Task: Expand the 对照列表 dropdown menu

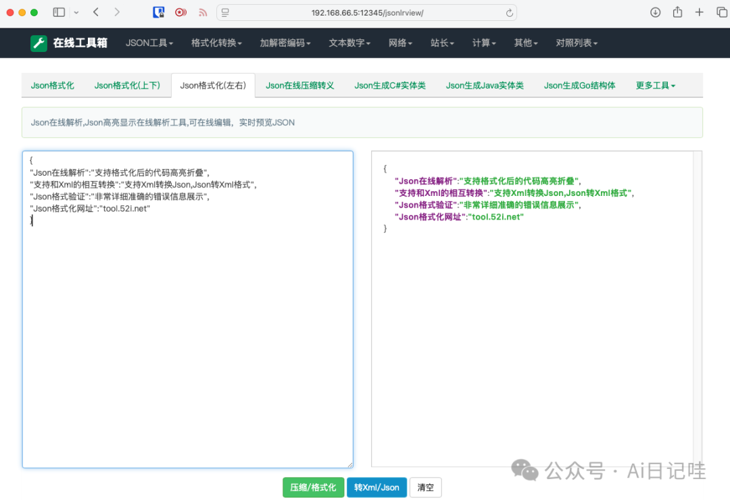Action: pos(577,43)
